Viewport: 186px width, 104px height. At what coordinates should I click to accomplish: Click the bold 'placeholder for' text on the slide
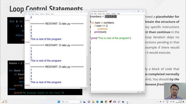pyautogui.click(x=167, y=17)
